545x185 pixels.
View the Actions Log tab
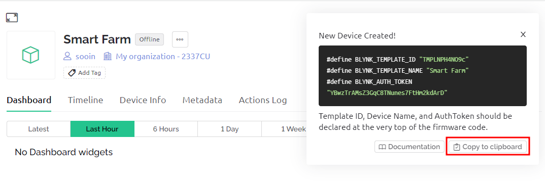coord(263,100)
